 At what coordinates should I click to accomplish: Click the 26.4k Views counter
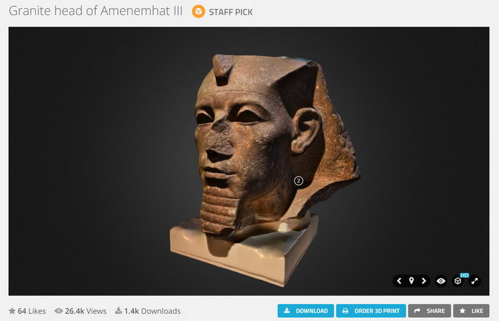pyautogui.click(x=80, y=311)
